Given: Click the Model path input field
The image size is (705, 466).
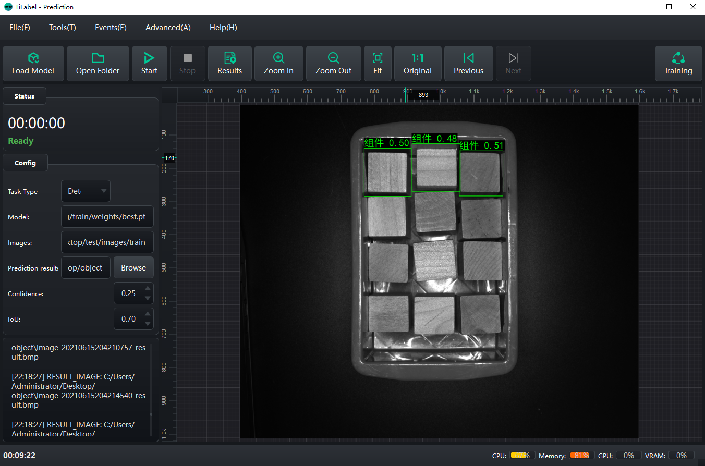Looking at the screenshot, I should 107,217.
